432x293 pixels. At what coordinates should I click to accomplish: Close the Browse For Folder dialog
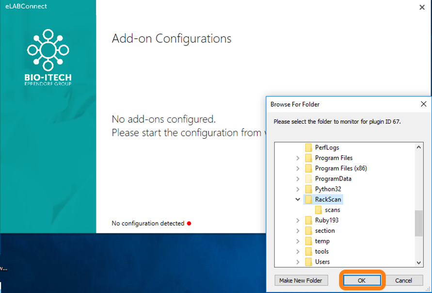click(423, 104)
